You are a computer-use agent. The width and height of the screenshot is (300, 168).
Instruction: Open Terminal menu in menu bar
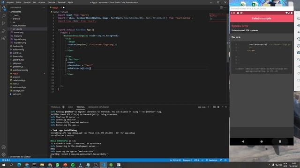61,2
